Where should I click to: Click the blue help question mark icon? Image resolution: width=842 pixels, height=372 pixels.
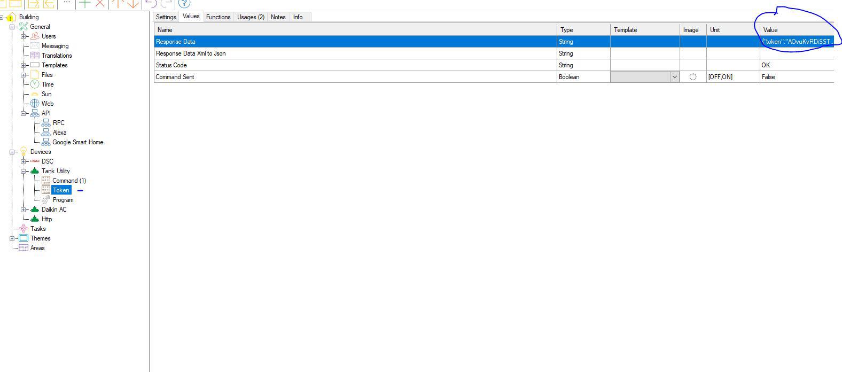184,3
